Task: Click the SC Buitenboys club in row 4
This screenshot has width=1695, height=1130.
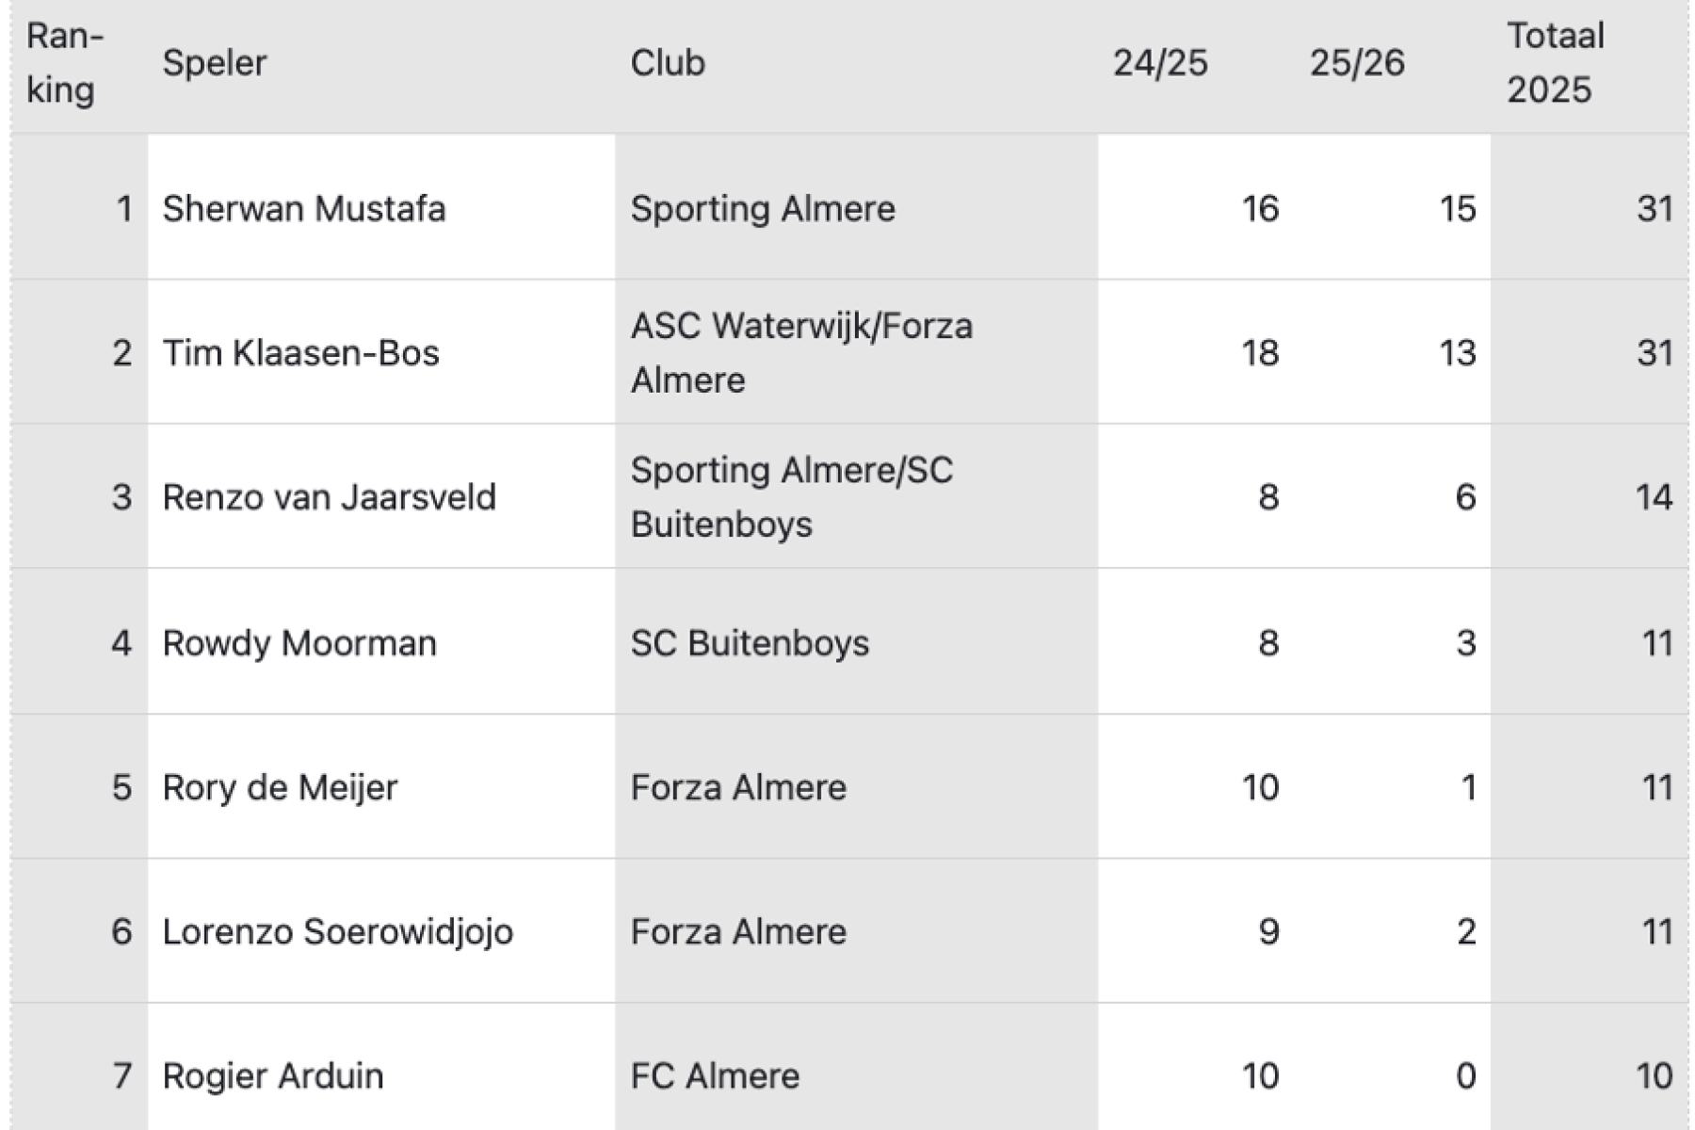Action: (x=750, y=643)
